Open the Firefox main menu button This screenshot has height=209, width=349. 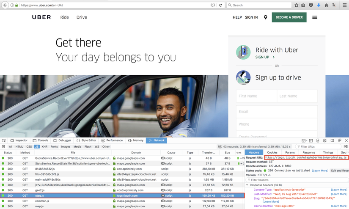pos(344,5)
